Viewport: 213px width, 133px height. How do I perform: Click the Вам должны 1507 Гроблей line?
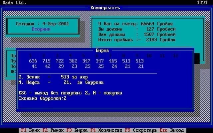[136, 34]
